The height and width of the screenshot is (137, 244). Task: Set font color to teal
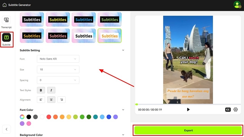[x=96, y=117]
